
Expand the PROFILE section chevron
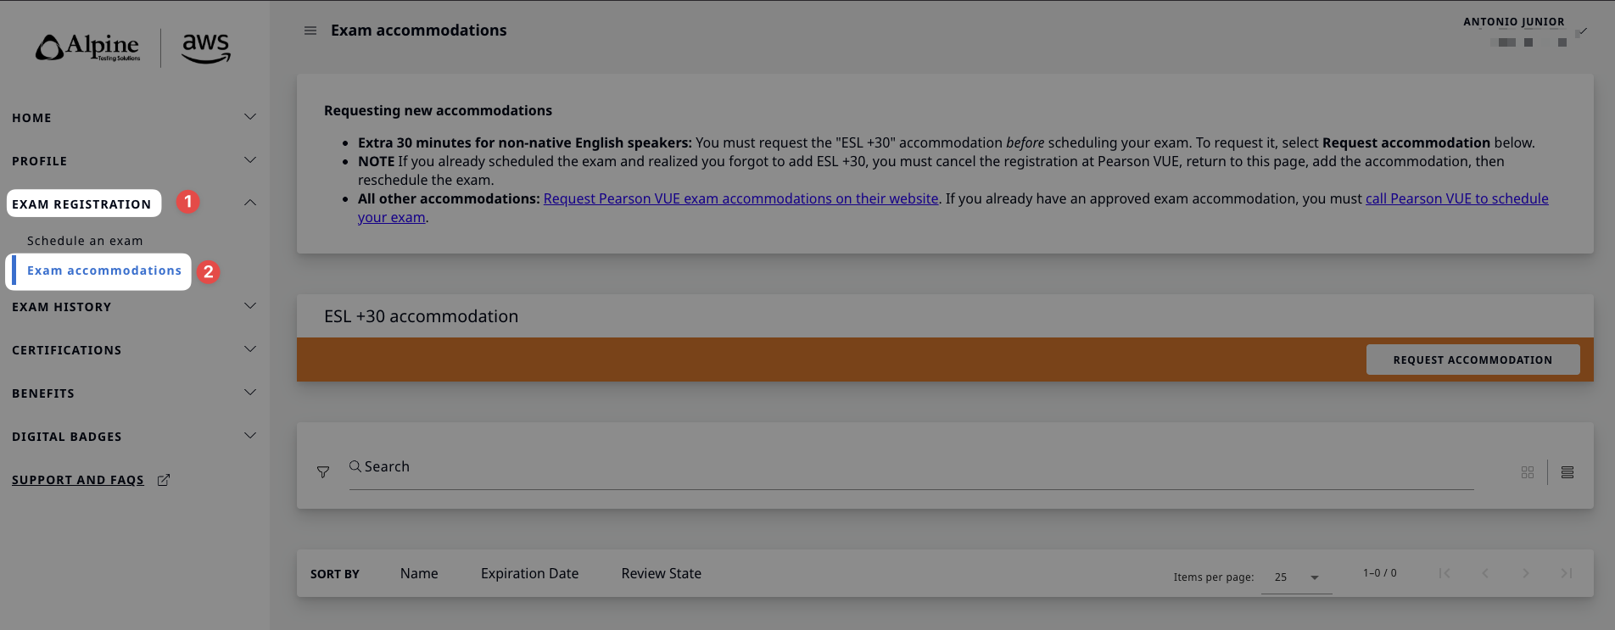click(x=250, y=160)
